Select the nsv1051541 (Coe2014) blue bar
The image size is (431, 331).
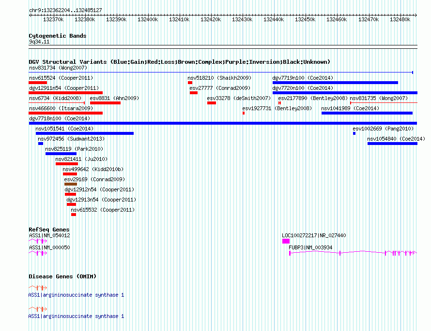85,133
